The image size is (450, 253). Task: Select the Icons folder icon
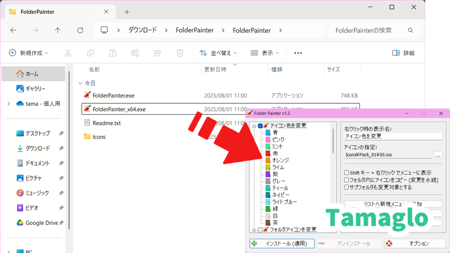(x=87, y=137)
